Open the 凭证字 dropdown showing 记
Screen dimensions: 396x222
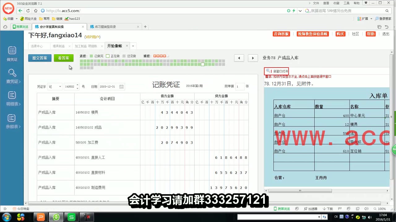click(x=55, y=87)
